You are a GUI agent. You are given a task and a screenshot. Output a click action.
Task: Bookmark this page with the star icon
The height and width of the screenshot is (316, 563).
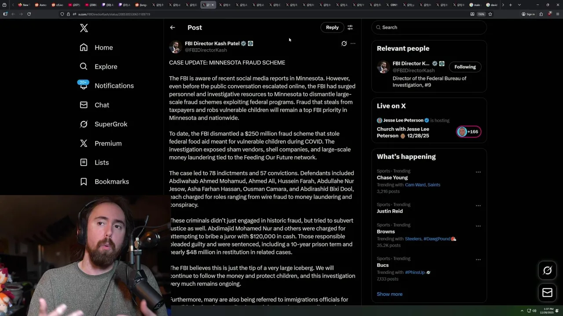coord(490,14)
